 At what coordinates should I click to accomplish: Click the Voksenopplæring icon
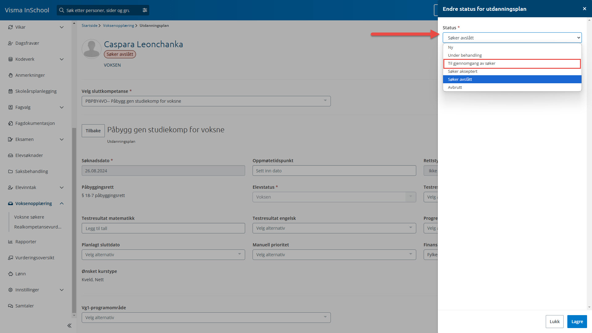[10, 203]
